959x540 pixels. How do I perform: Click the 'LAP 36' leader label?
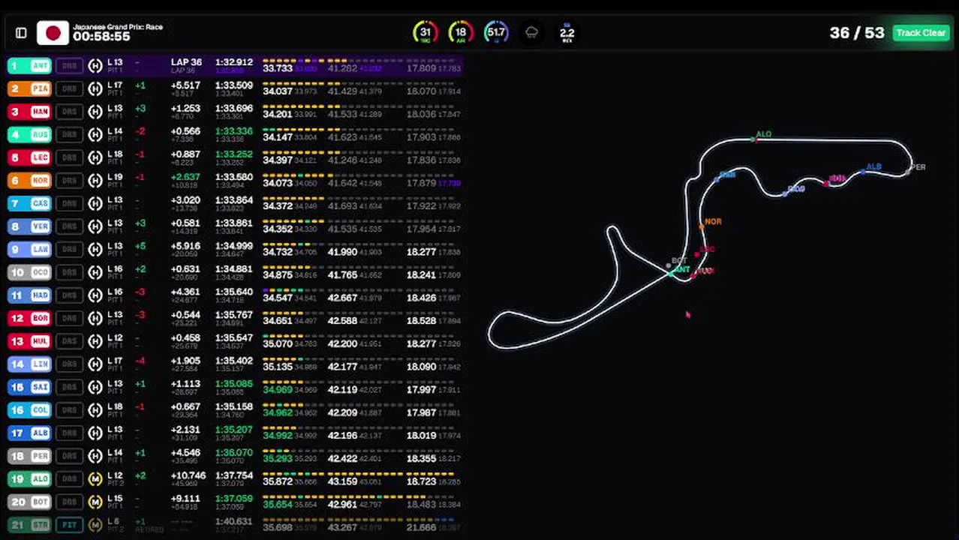pyautogui.click(x=186, y=62)
